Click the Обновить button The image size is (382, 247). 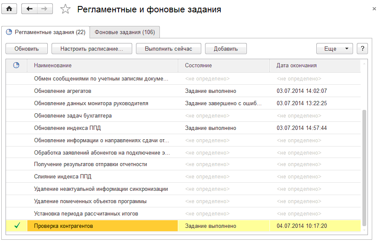[x=26, y=49]
